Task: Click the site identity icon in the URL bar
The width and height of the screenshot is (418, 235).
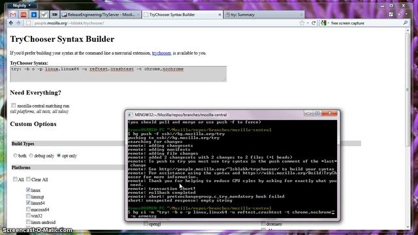Action: tap(28, 23)
